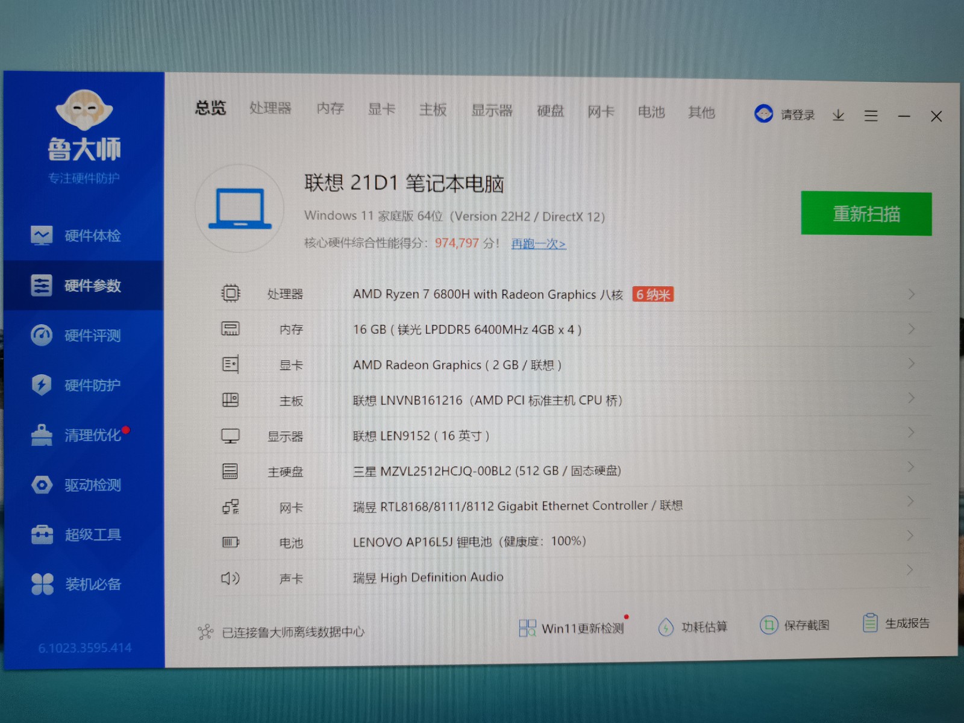Switch to the 主板 tab
Image resolution: width=964 pixels, height=723 pixels.
433,110
